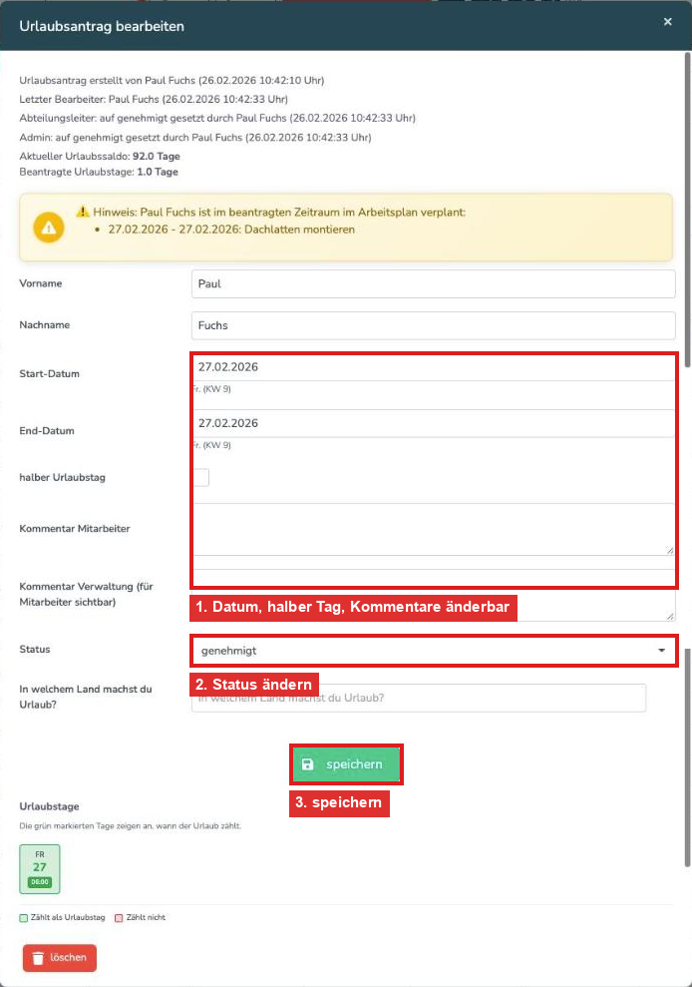The width and height of the screenshot is (692, 987).
Task: Click the In welchem Land Urlaub field
Action: (x=419, y=698)
